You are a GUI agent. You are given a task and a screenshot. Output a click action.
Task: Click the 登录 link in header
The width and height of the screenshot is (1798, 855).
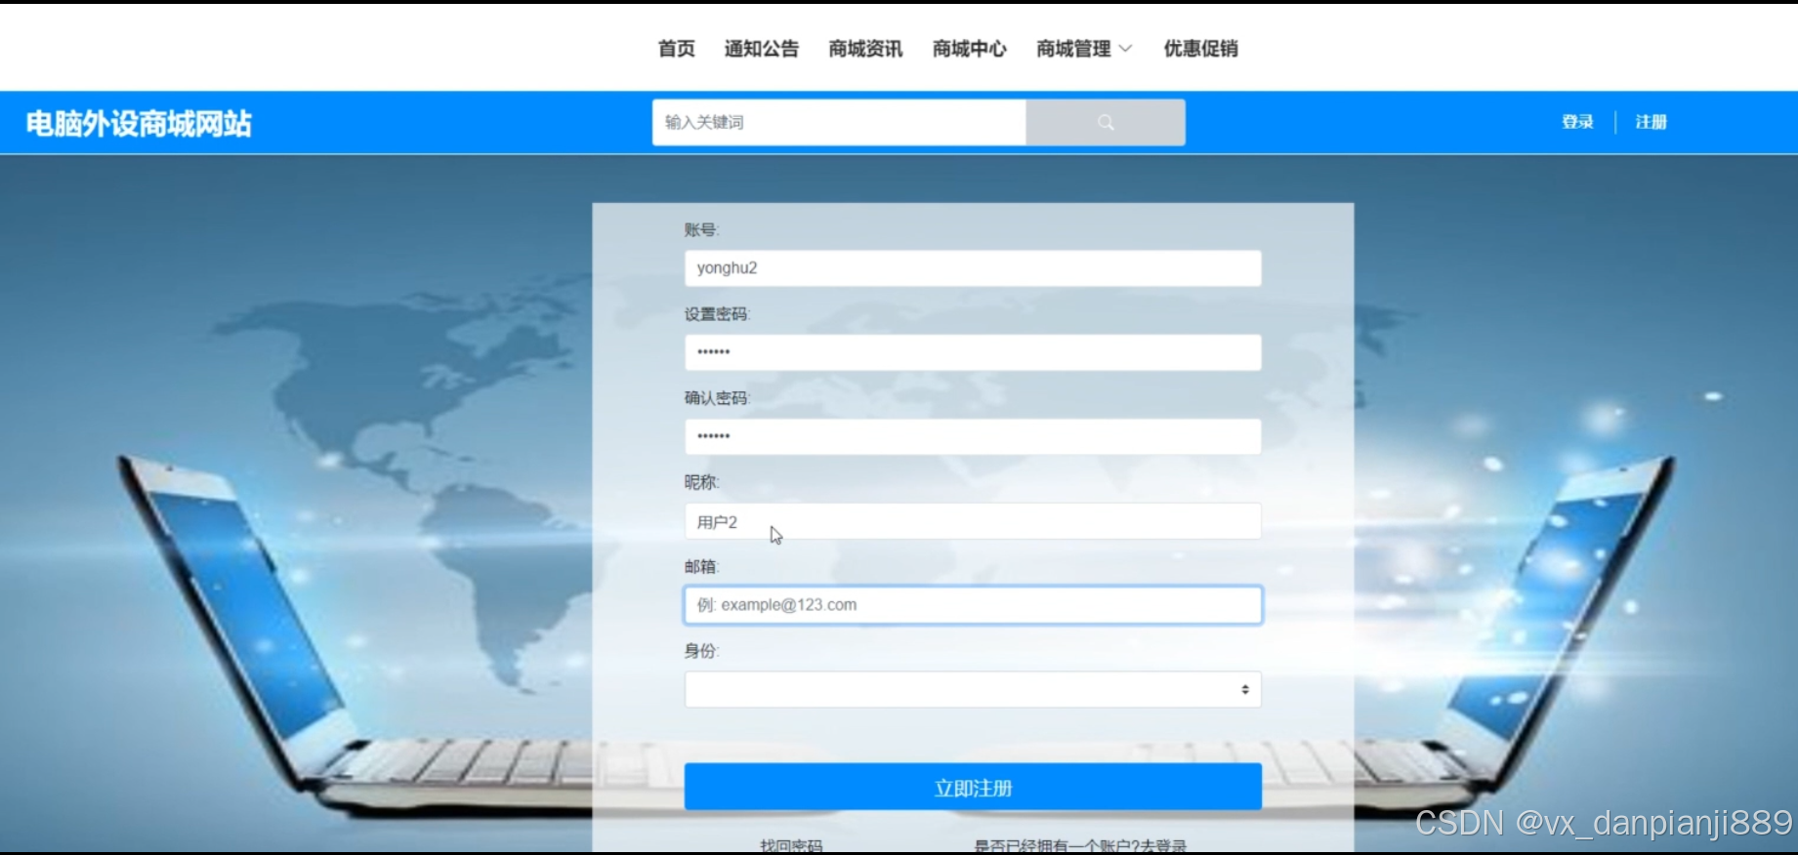(1577, 122)
